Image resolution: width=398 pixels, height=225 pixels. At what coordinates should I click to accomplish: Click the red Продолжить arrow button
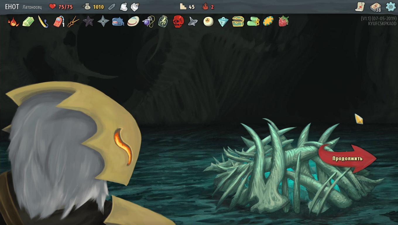[347, 158]
